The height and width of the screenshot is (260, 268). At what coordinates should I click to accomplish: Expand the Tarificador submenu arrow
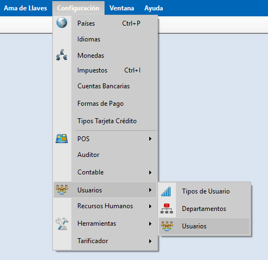point(150,241)
